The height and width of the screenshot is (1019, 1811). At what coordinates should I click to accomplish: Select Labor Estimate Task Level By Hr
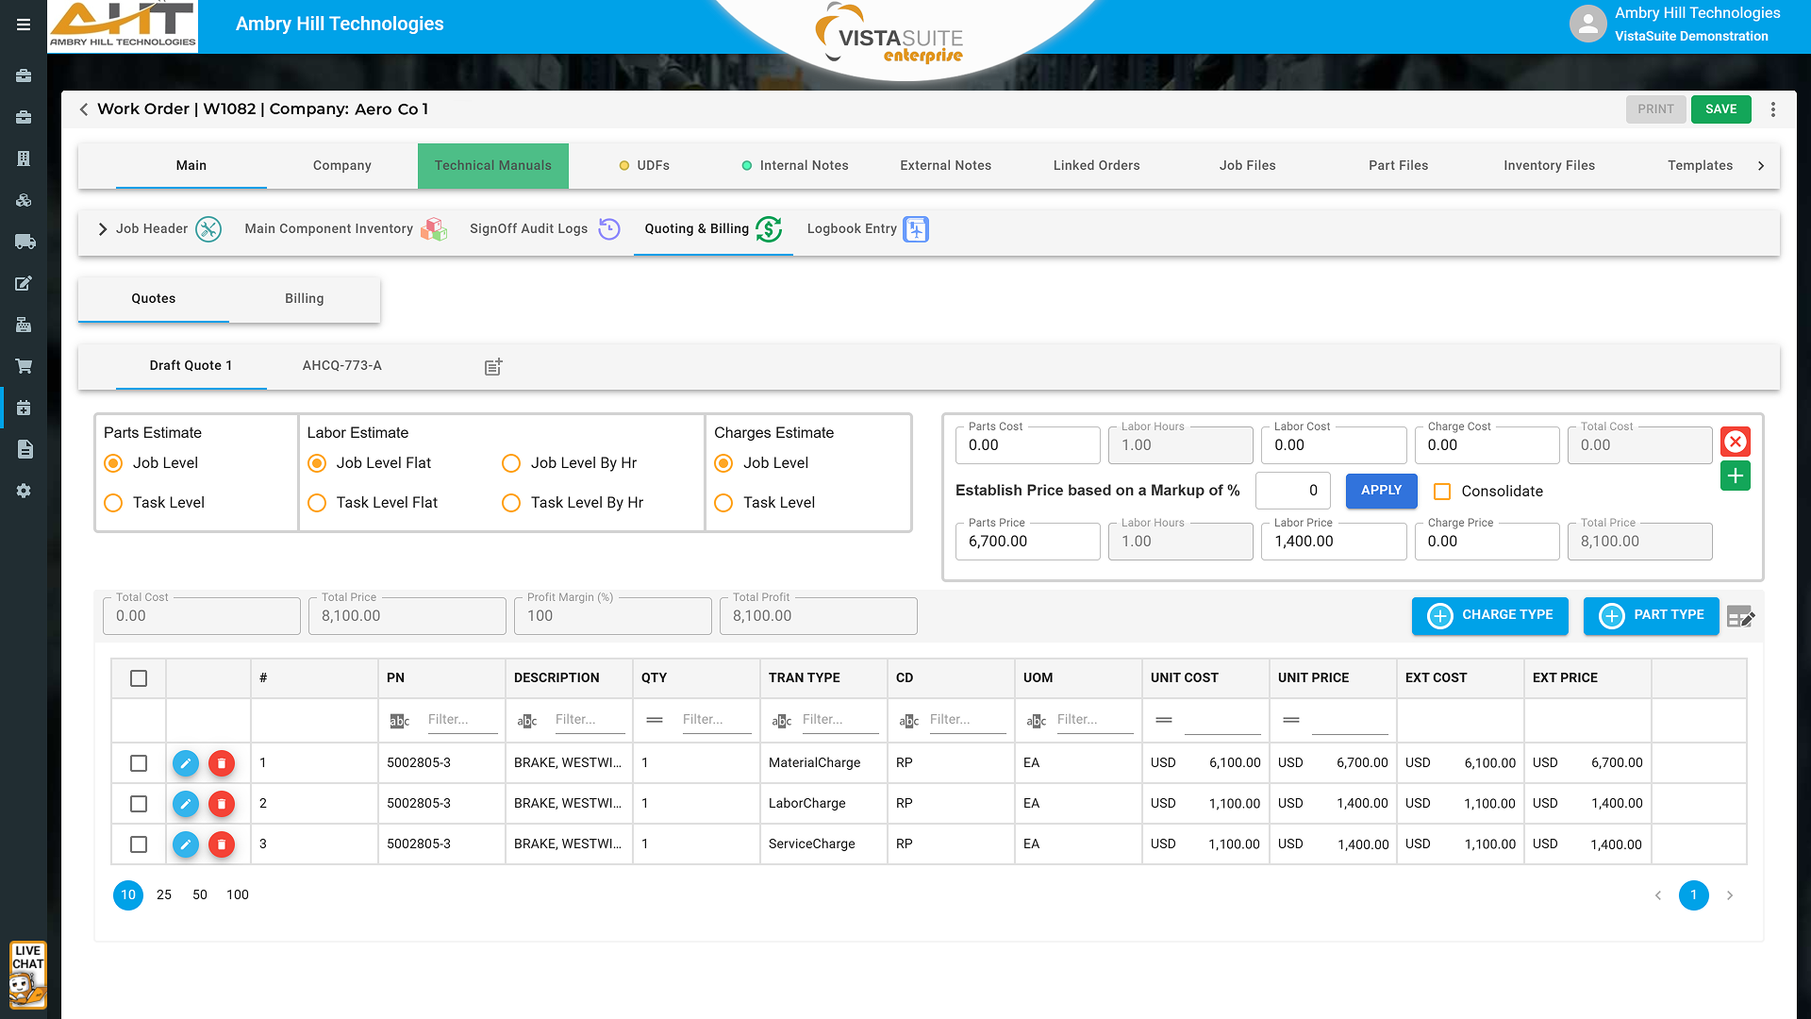coord(511,503)
